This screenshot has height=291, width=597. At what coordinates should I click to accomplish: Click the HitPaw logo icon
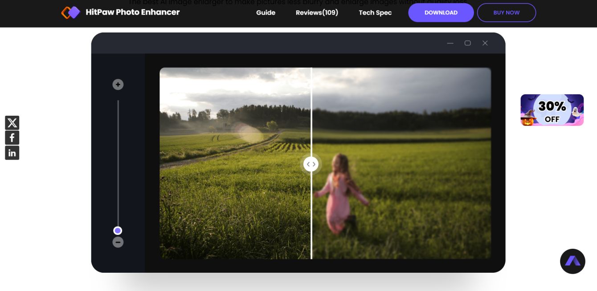coord(70,12)
